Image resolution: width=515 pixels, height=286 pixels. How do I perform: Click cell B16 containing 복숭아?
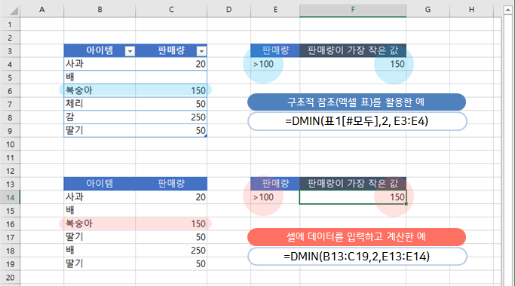pos(100,224)
